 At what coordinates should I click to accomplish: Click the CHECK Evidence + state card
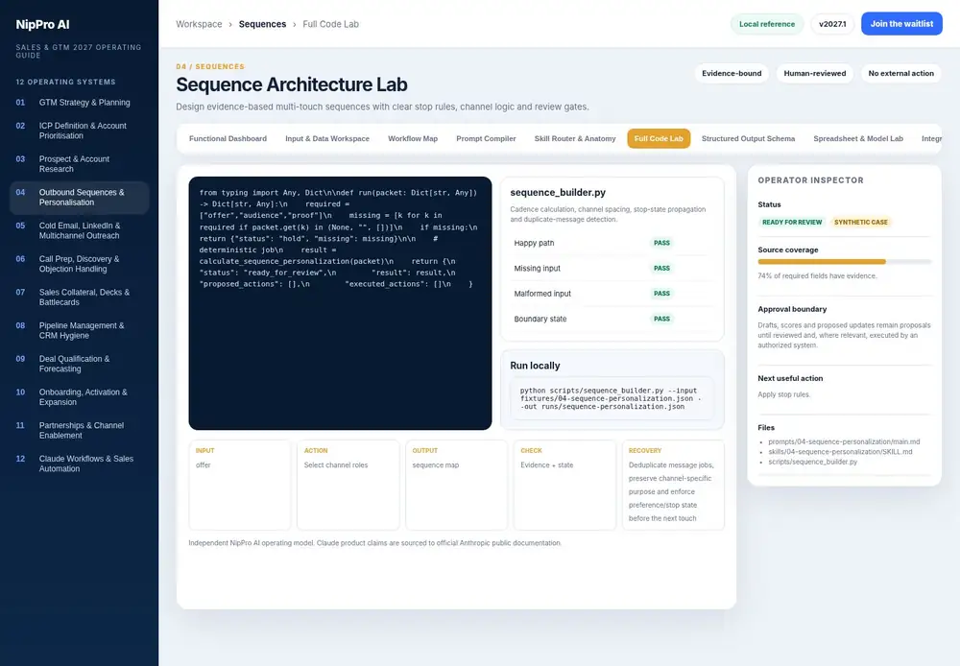tap(565, 485)
